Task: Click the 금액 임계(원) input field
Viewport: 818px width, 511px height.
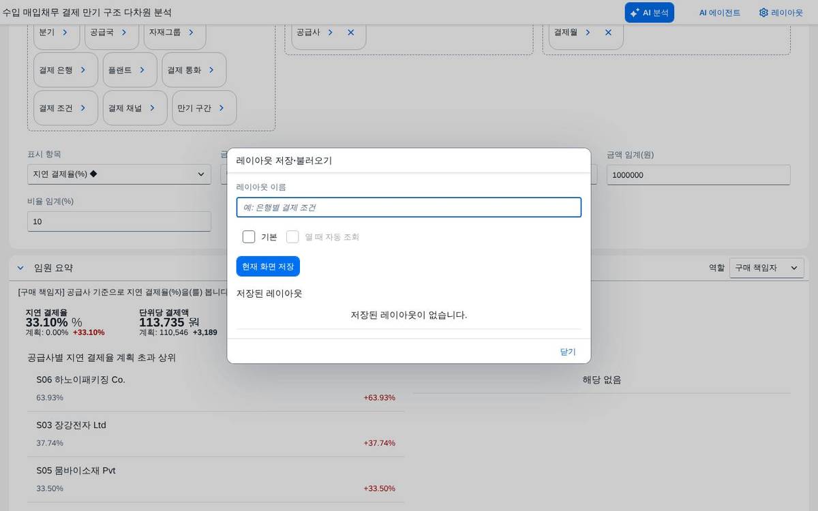Action: tap(699, 174)
